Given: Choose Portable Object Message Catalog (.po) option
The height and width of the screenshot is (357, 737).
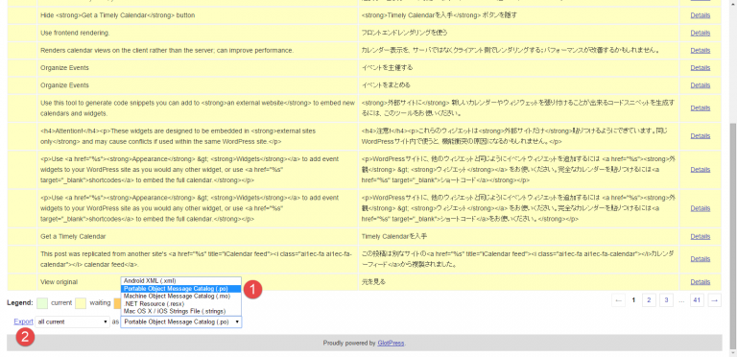Looking at the screenshot, I should click(181, 289).
